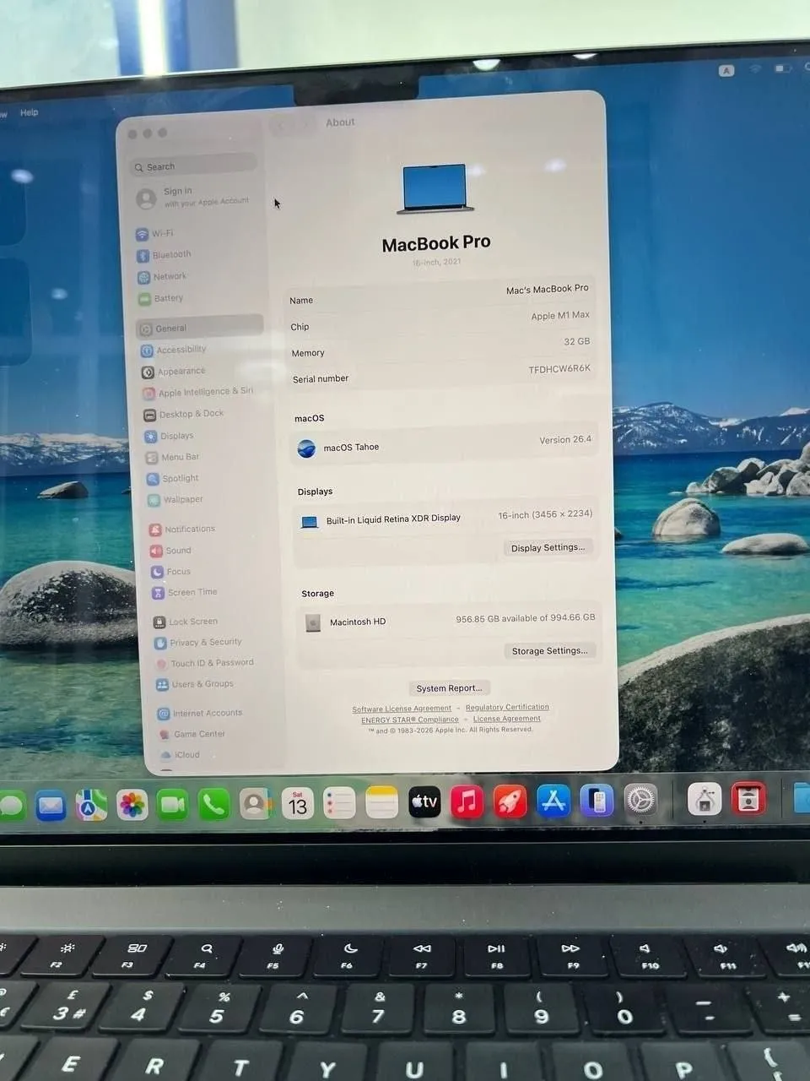Open the red icon right of the Dock divider
810x1081 pixels.
748,799
